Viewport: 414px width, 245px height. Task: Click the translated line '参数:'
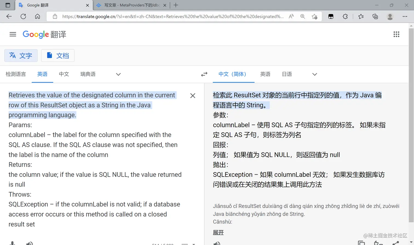point(221,115)
